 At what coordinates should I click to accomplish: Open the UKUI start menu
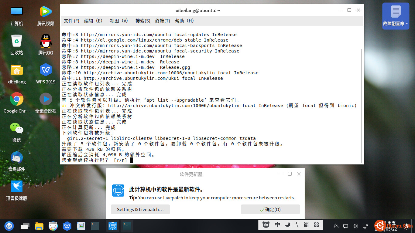point(9,226)
